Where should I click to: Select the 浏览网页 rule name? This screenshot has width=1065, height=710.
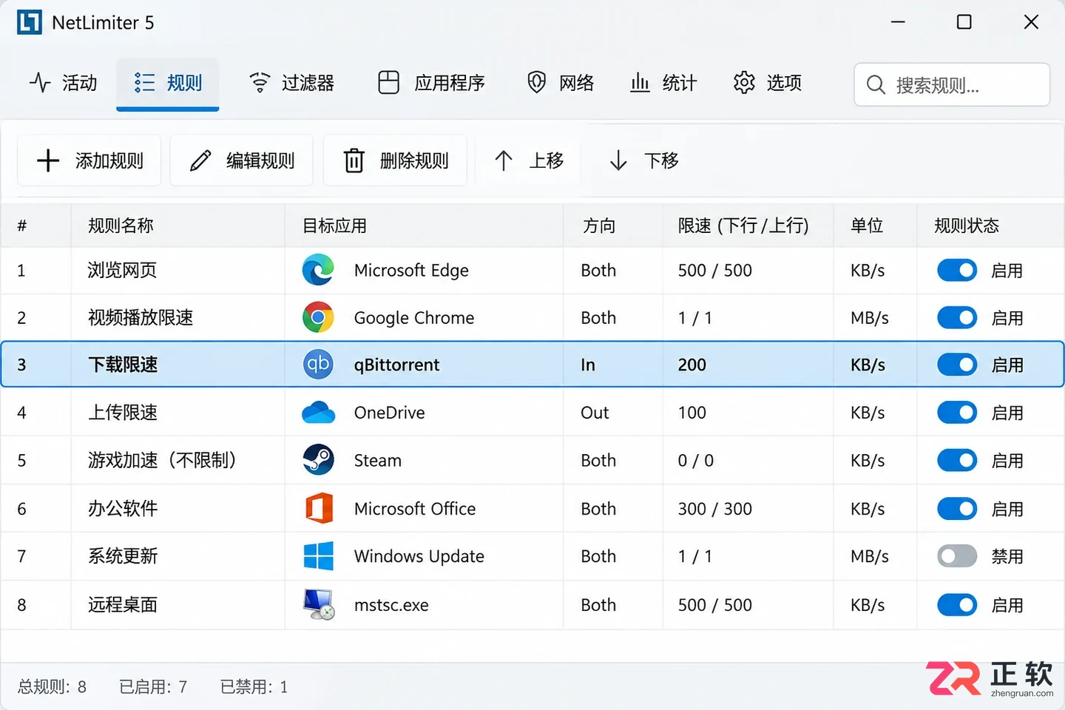[123, 271]
